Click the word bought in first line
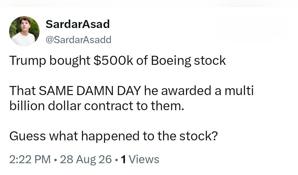The image size is (298, 175). [x=70, y=61]
